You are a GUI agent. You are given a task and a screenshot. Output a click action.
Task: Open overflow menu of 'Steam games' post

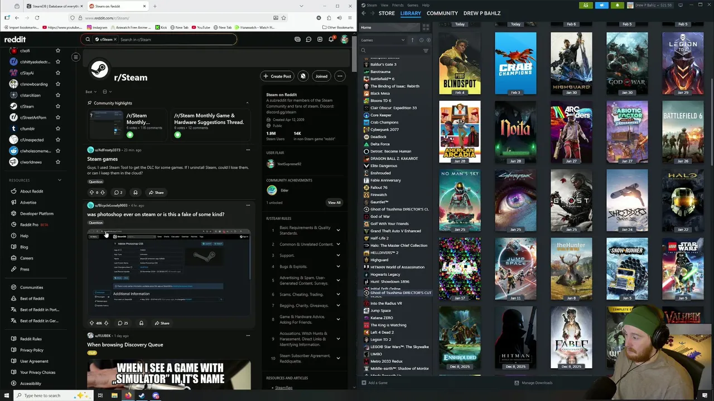pos(248,150)
